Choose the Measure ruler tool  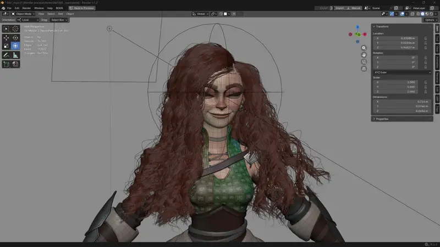[15, 55]
